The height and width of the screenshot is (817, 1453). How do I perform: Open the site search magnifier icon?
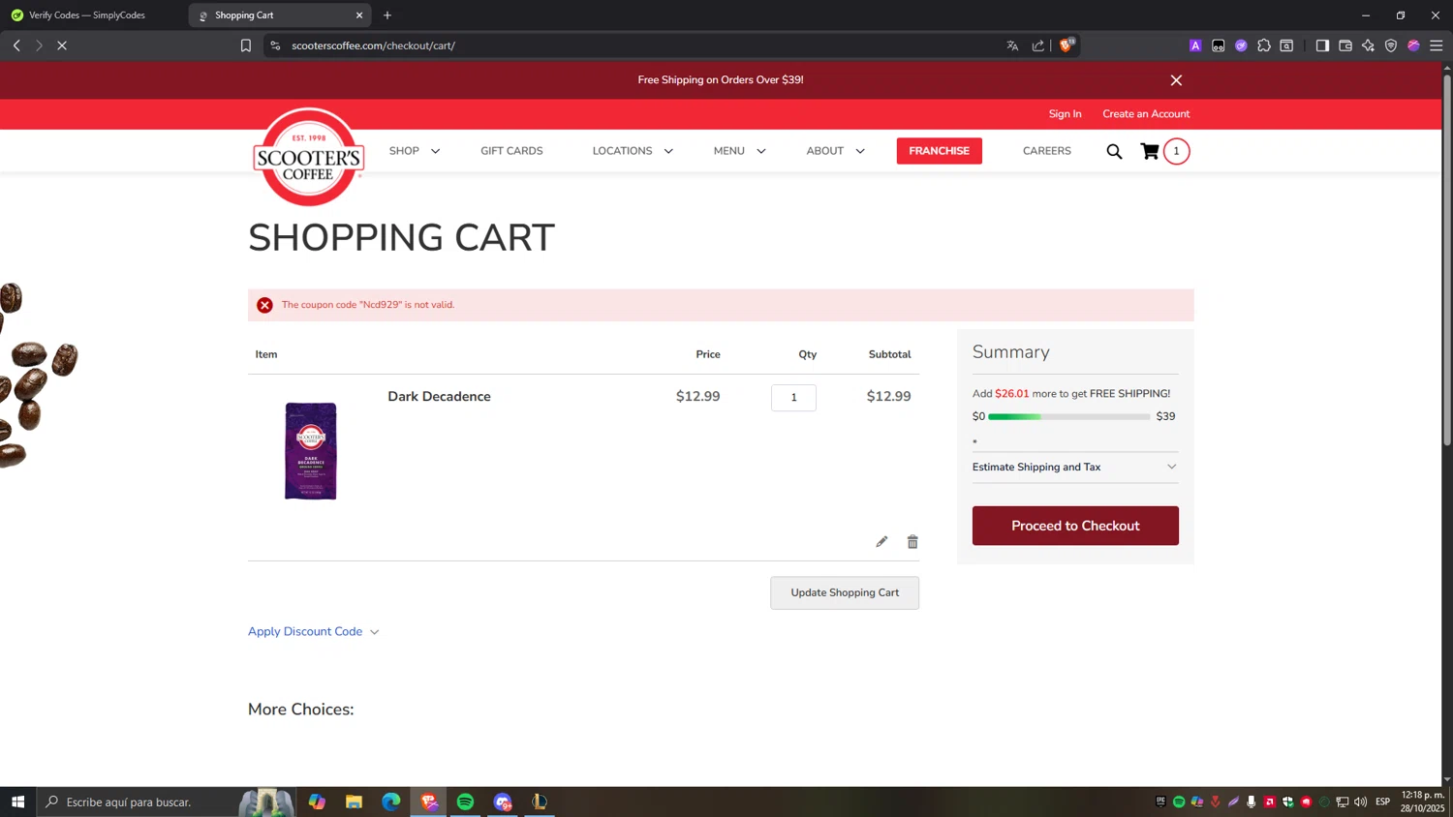pos(1114,151)
